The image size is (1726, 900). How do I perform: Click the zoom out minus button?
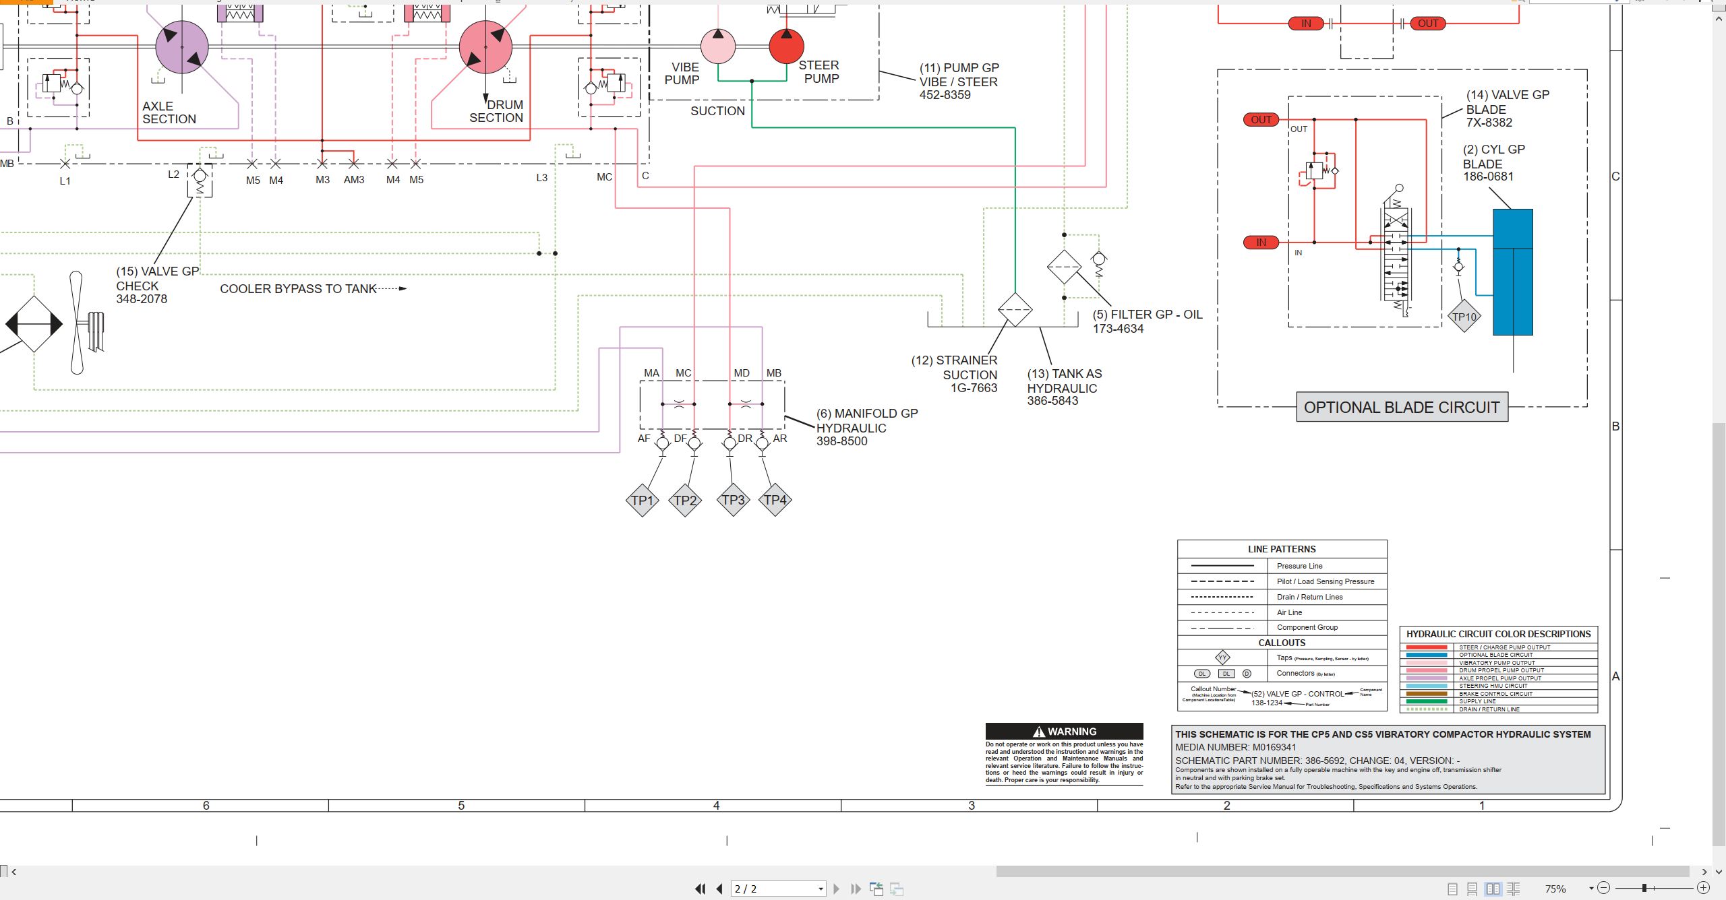tap(1604, 888)
